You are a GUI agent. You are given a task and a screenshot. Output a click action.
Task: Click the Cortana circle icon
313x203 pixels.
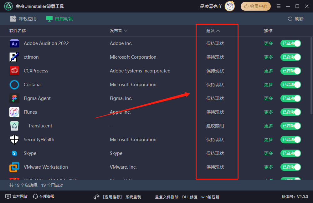tap(14, 85)
